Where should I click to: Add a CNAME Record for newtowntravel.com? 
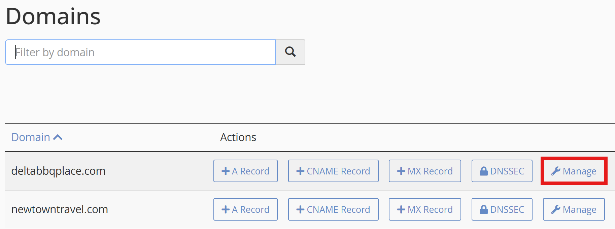coord(333,209)
